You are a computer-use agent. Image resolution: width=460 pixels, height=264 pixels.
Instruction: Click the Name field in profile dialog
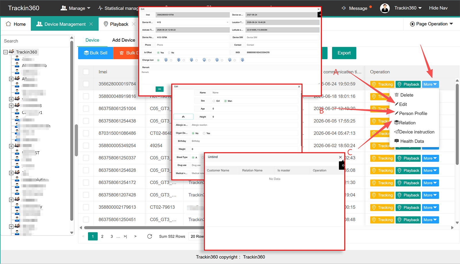[255, 93]
